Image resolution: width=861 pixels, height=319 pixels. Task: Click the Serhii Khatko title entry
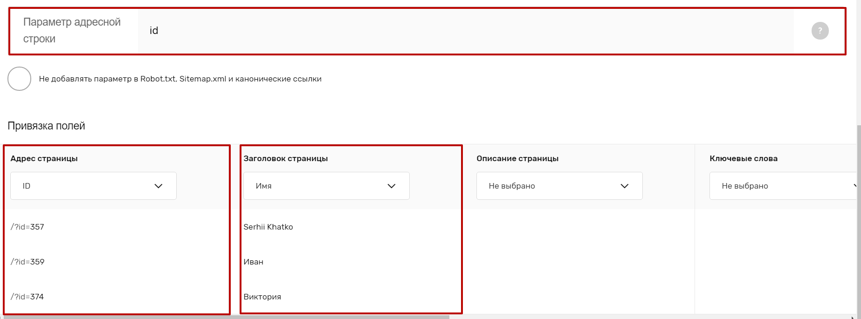point(268,227)
